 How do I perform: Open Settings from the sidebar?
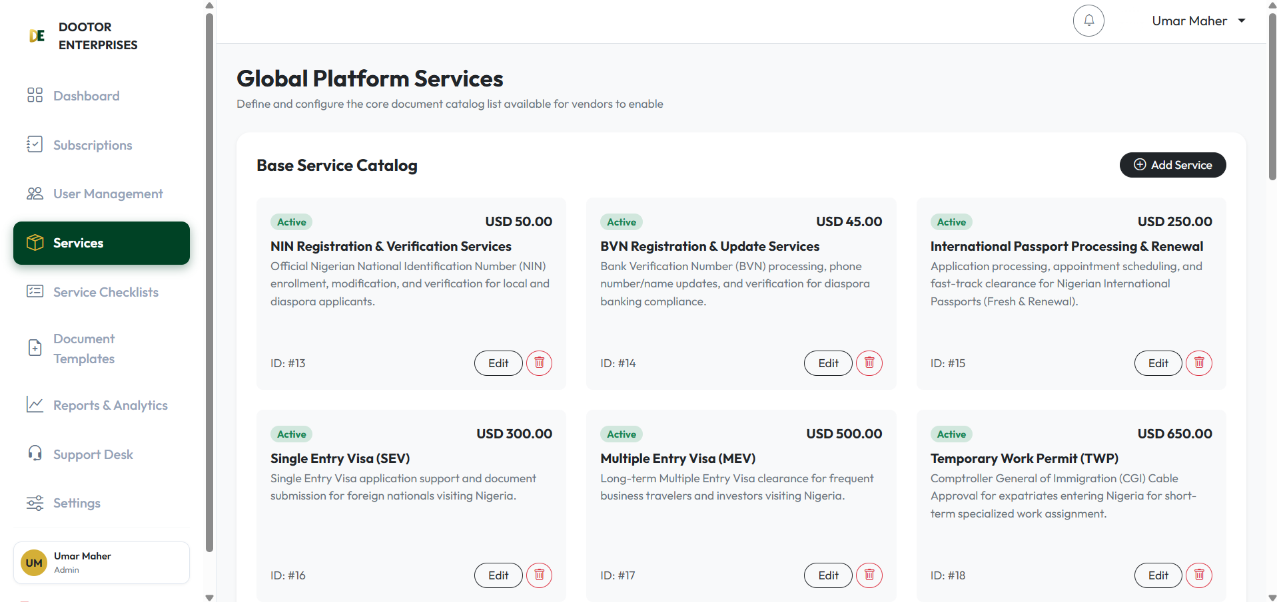101,503
